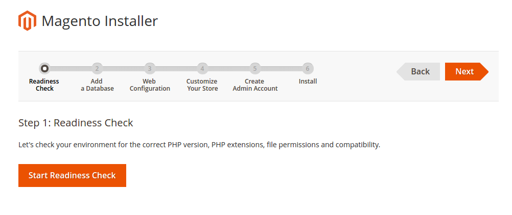Screen dimensions: 512x215
Task: Select the step 2 circle marker
Action: [97, 68]
